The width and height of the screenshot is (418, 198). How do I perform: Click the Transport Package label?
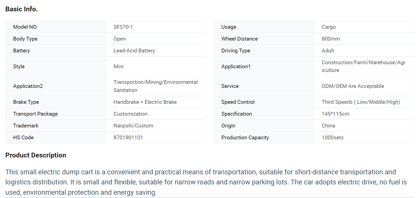pyautogui.click(x=35, y=114)
